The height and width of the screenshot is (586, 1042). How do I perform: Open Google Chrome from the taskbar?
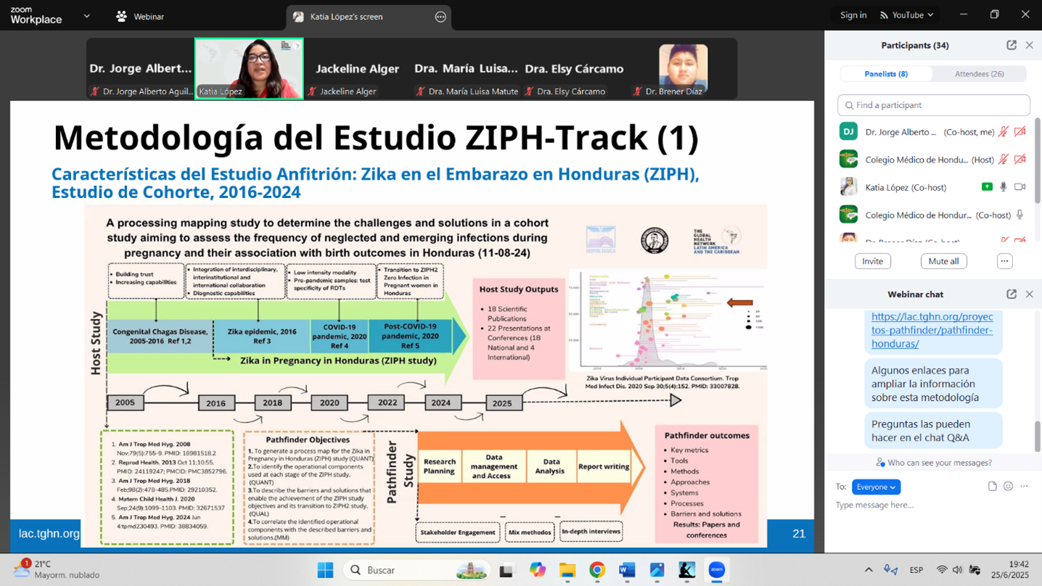click(597, 570)
